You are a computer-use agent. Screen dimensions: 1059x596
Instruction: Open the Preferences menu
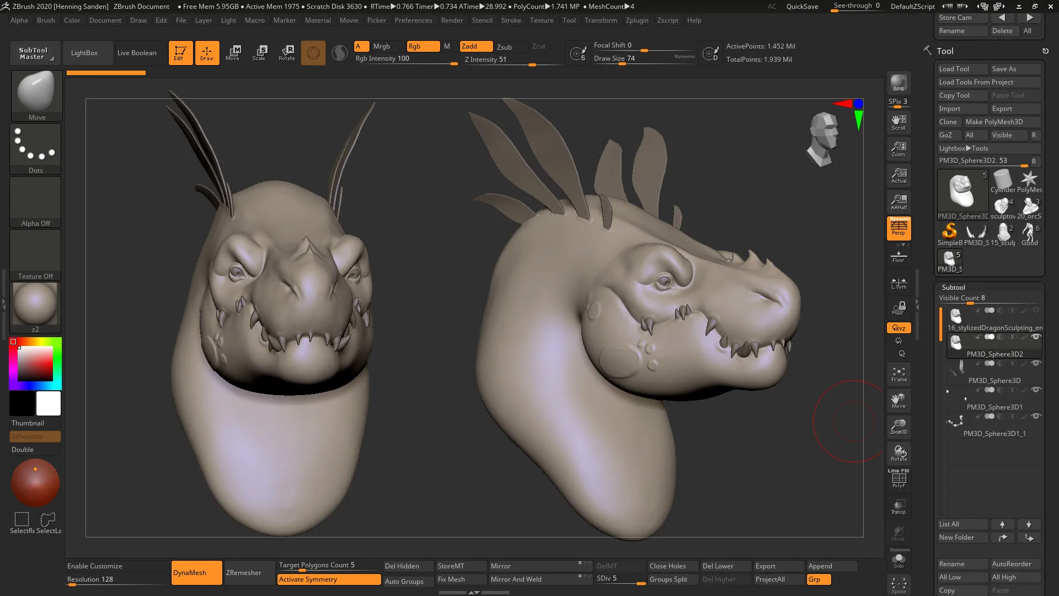[x=414, y=20]
